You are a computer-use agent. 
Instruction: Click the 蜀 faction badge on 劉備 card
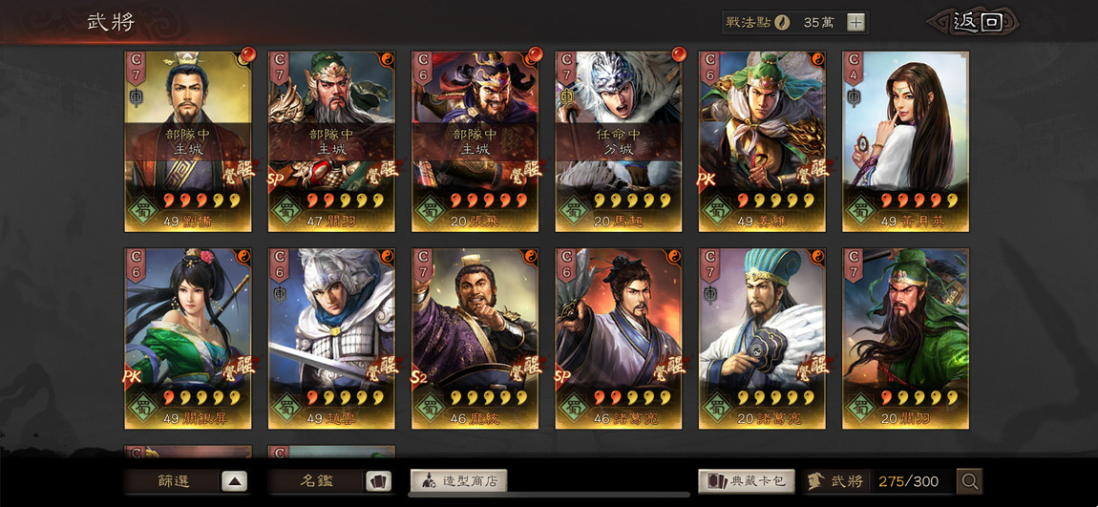[144, 209]
